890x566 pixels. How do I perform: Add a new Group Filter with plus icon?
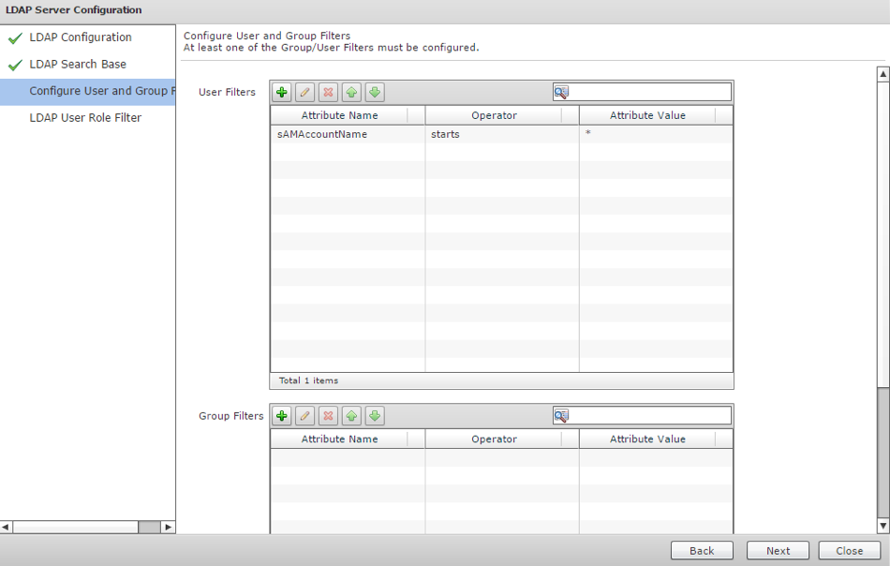pyautogui.click(x=282, y=416)
